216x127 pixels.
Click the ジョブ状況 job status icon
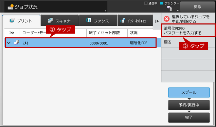[11, 7]
